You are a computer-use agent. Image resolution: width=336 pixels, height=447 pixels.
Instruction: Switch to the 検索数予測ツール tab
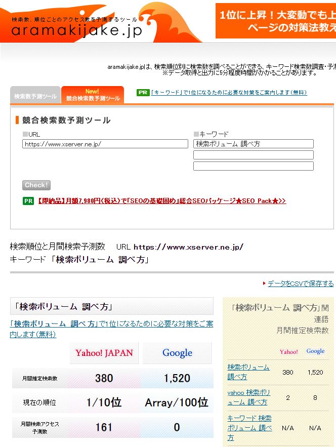35,96
